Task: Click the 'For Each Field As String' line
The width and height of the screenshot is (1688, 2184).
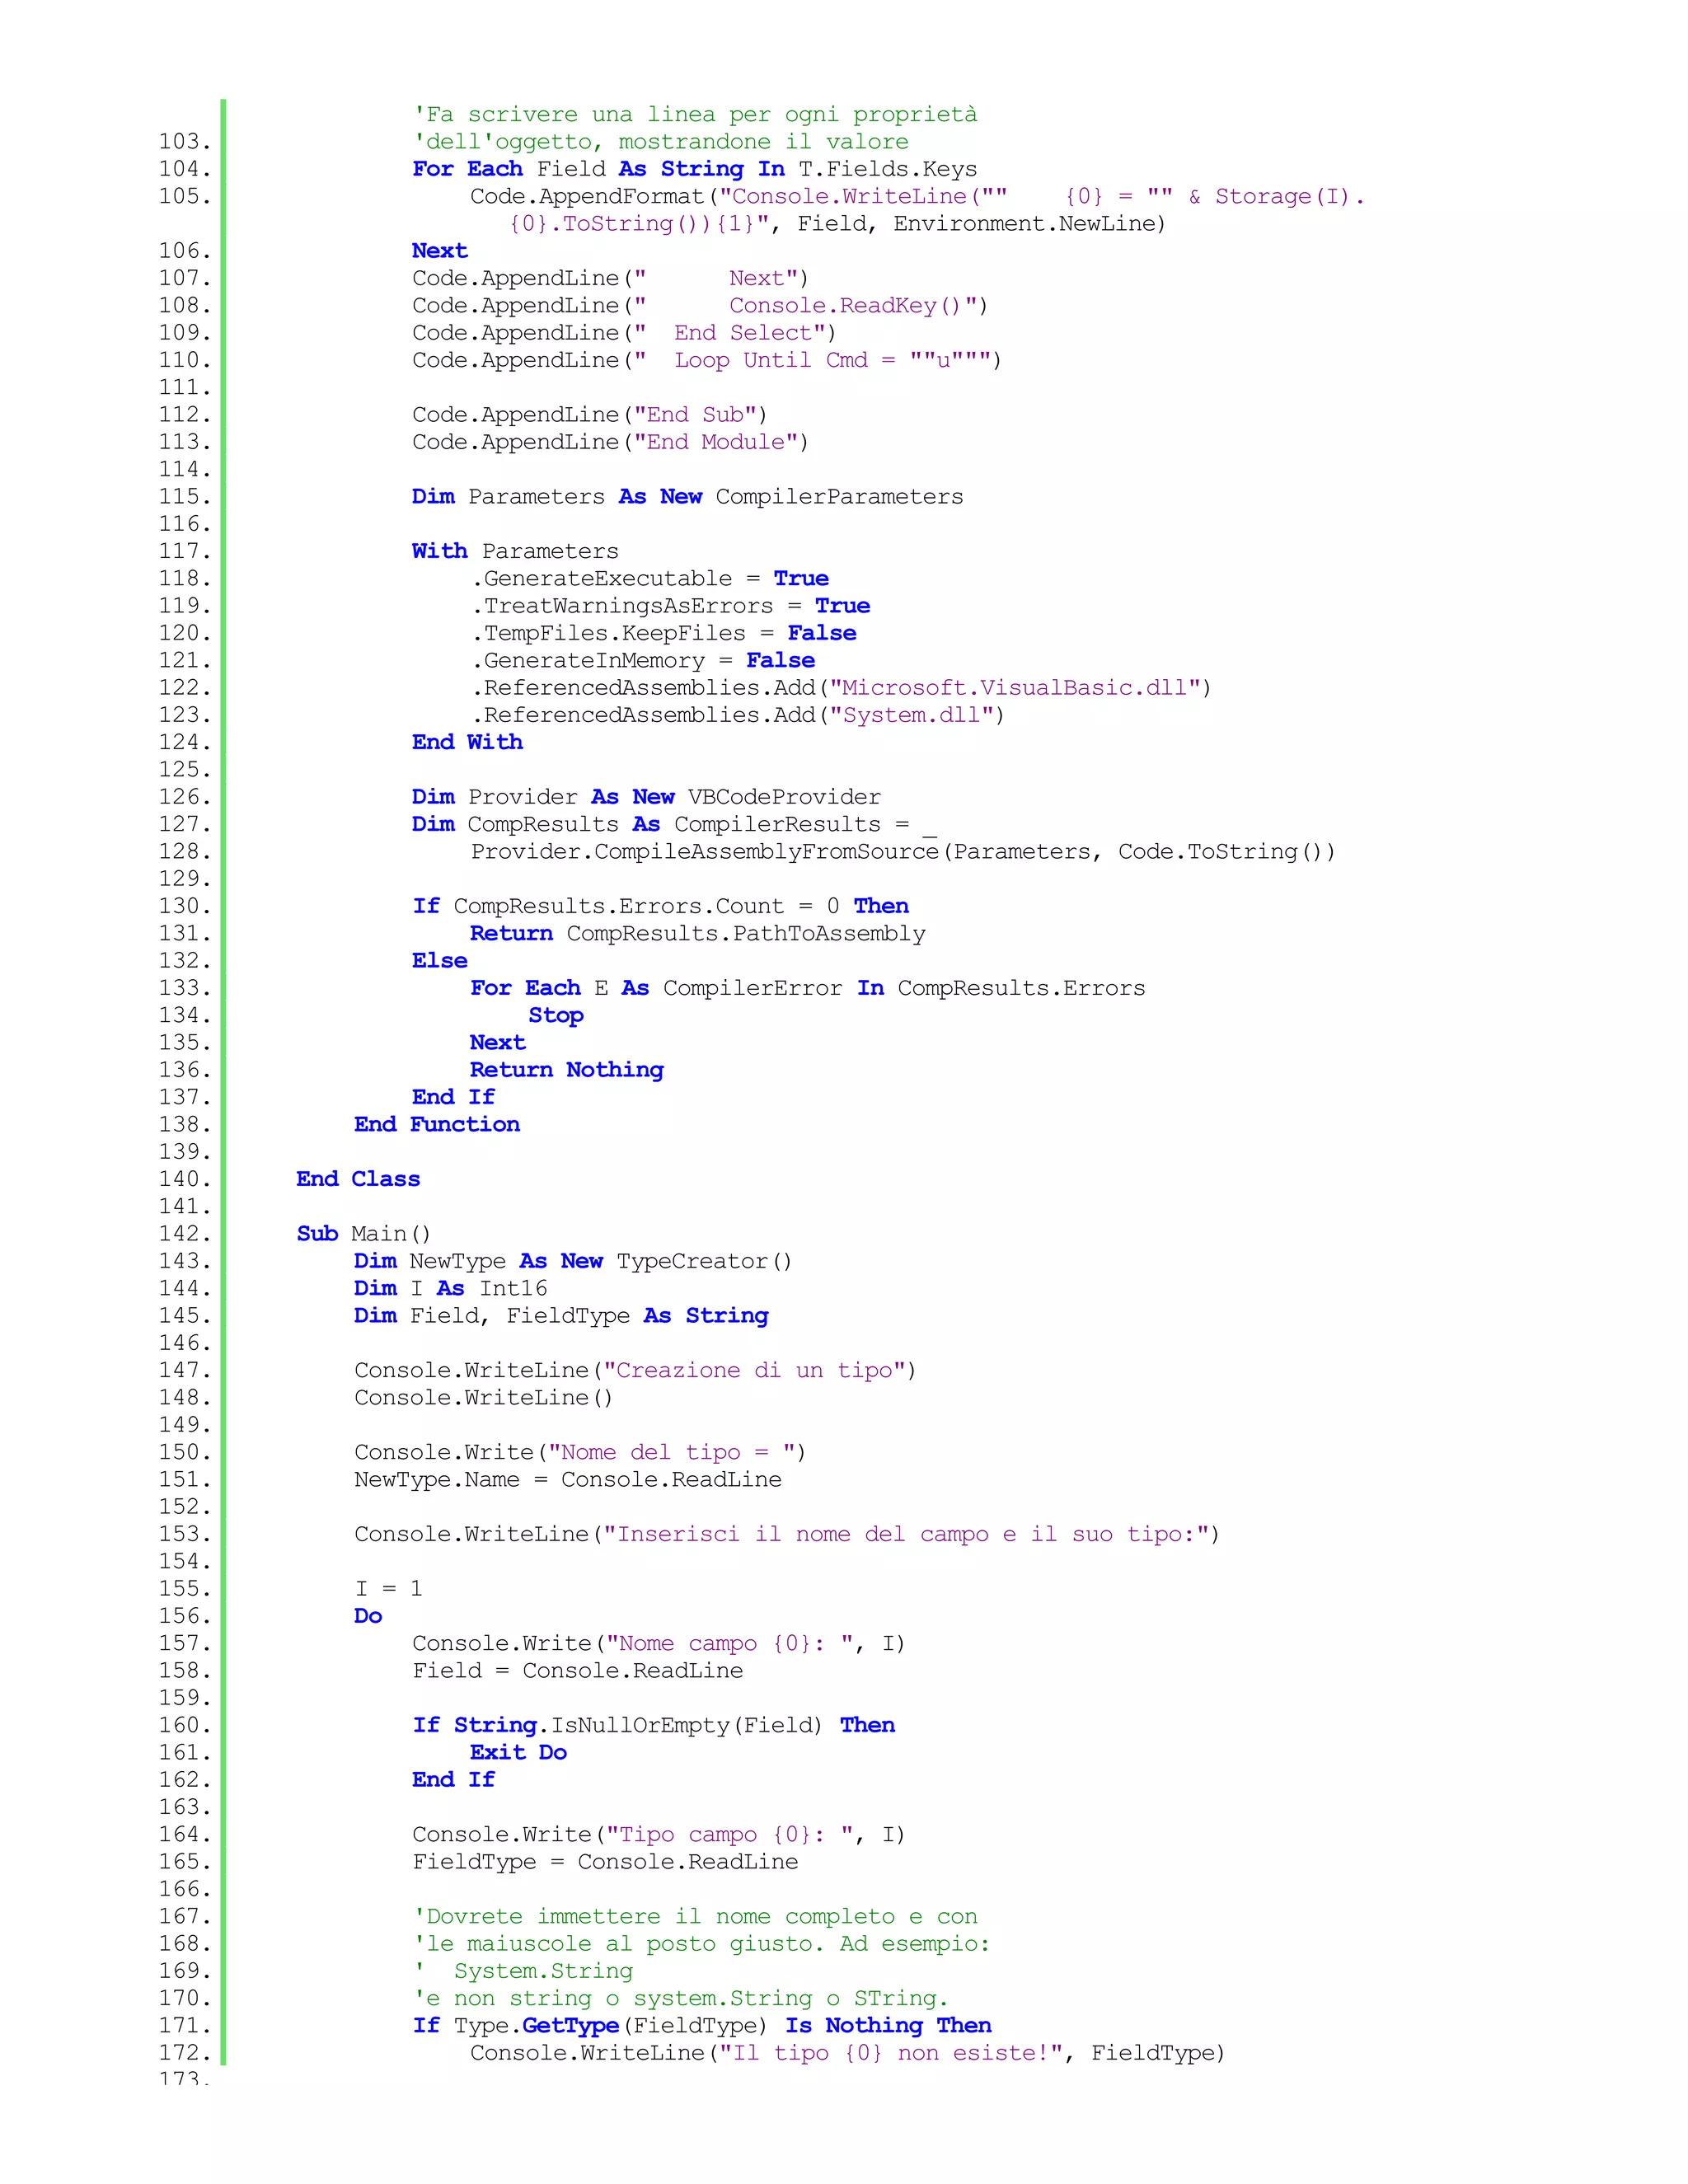Action: 694,169
